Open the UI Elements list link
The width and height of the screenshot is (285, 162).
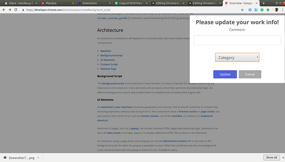tap(108, 60)
